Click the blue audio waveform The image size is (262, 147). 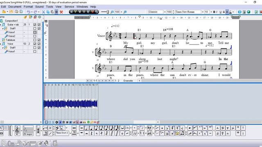pos(70,103)
